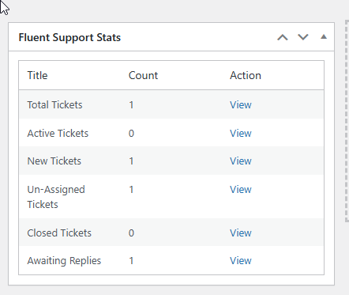
Task: Click the Closed Tickets count value
Action: pyautogui.click(x=131, y=233)
